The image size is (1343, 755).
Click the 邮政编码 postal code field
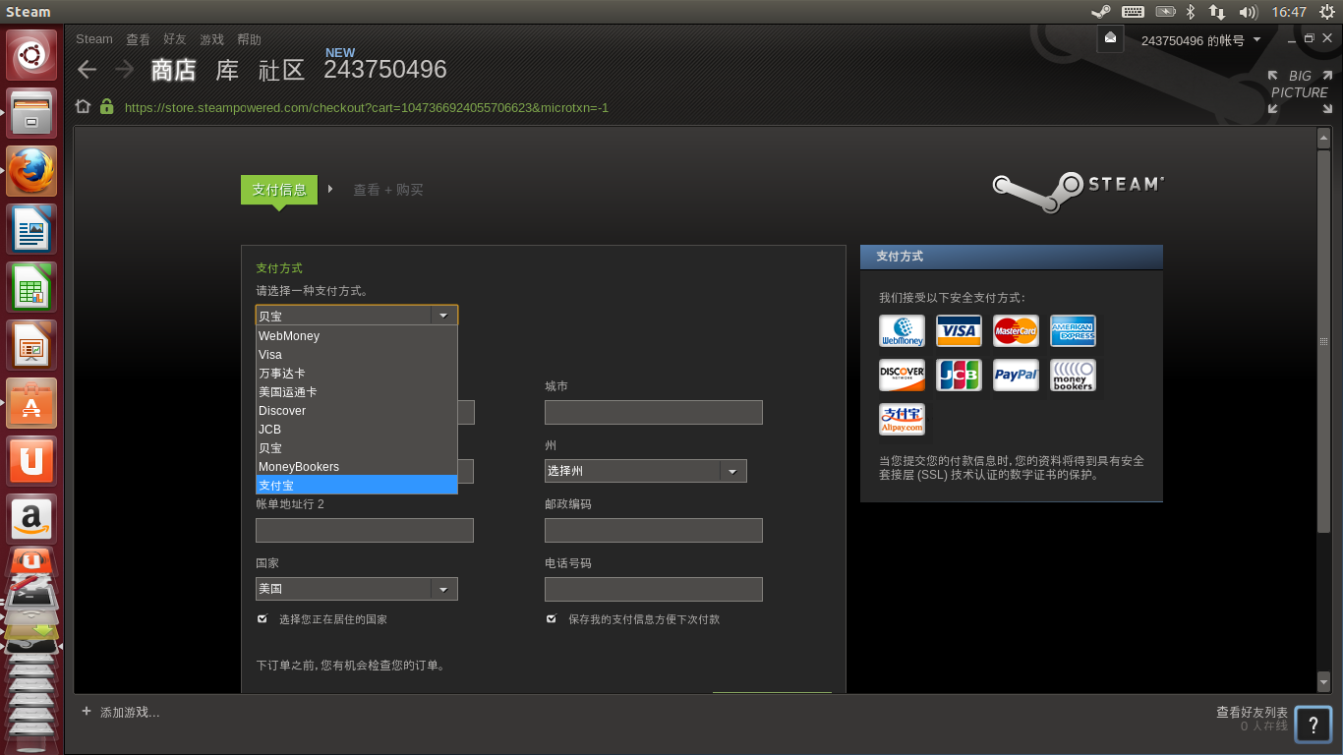(x=654, y=531)
